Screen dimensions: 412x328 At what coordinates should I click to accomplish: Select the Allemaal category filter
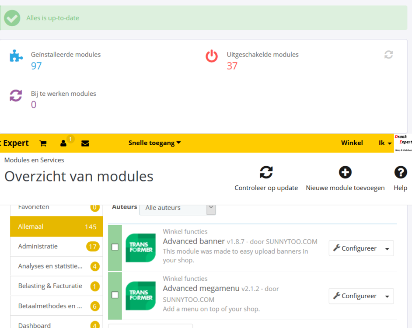coord(56,227)
